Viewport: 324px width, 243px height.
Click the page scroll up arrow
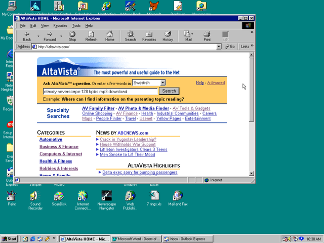click(x=251, y=55)
